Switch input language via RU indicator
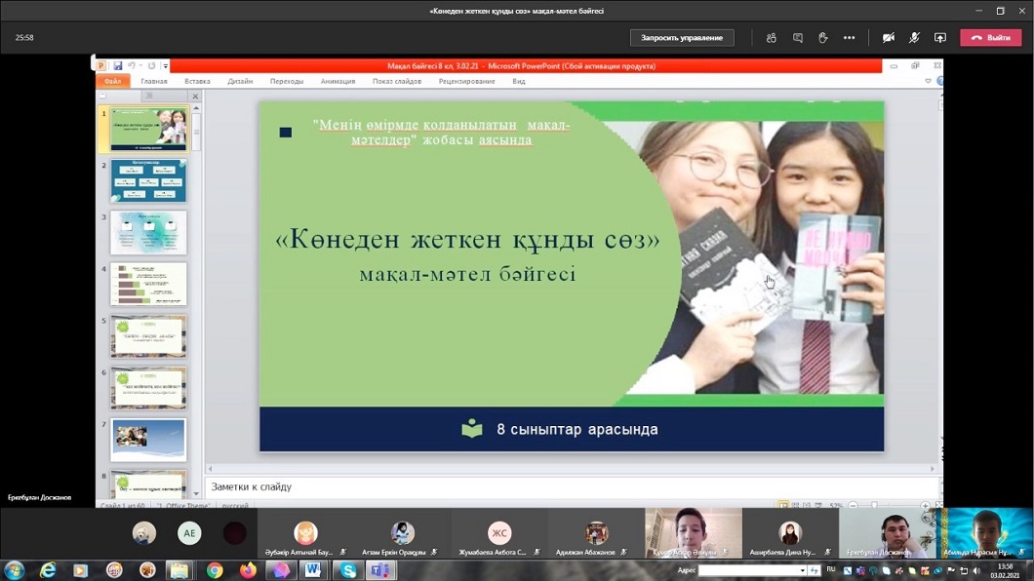This screenshot has width=1034, height=581. pos(831,569)
